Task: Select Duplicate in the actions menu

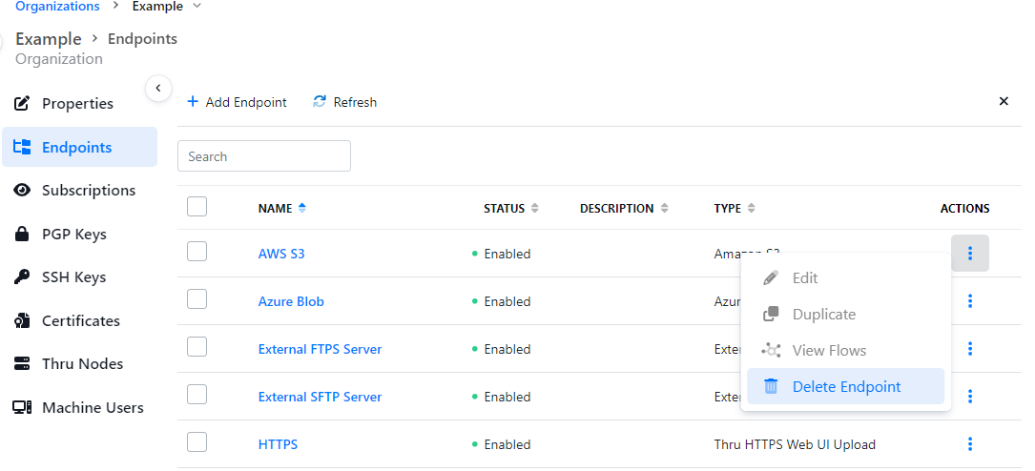Action: 823,315
